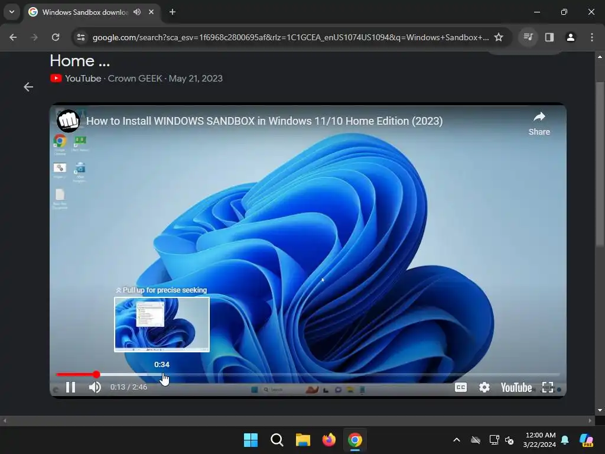
Task: Reload the page in Chrome
Action: tap(56, 37)
